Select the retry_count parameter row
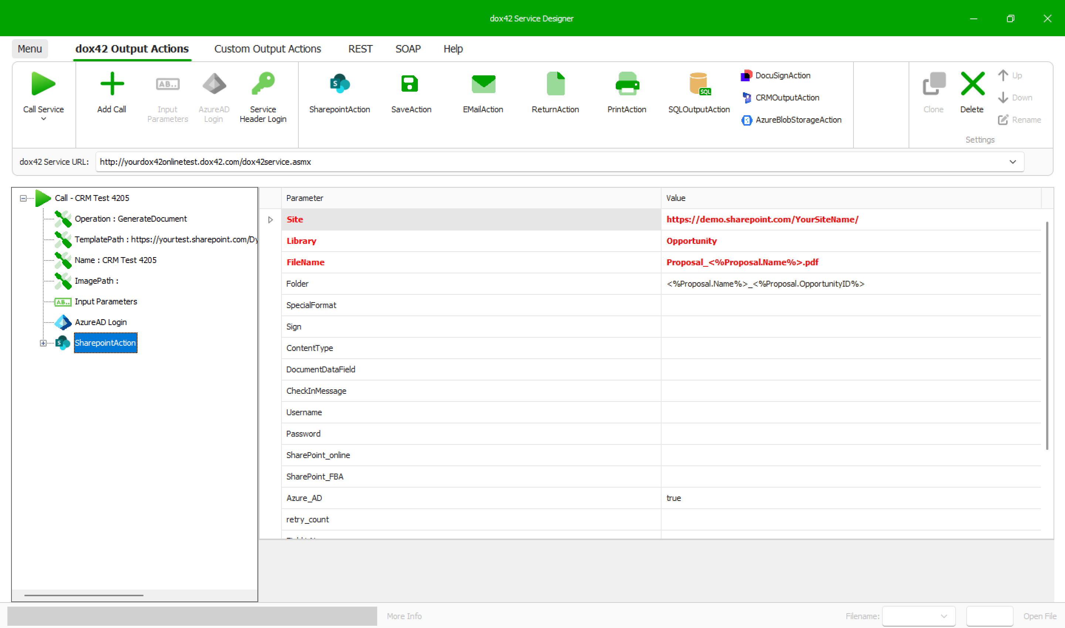 661,520
